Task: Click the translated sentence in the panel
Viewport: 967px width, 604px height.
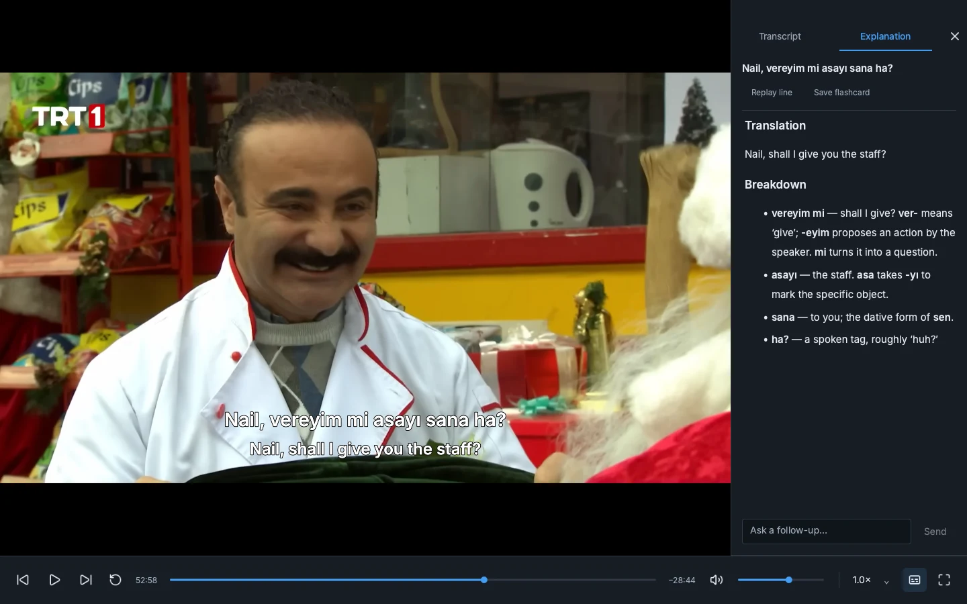Action: click(x=815, y=154)
